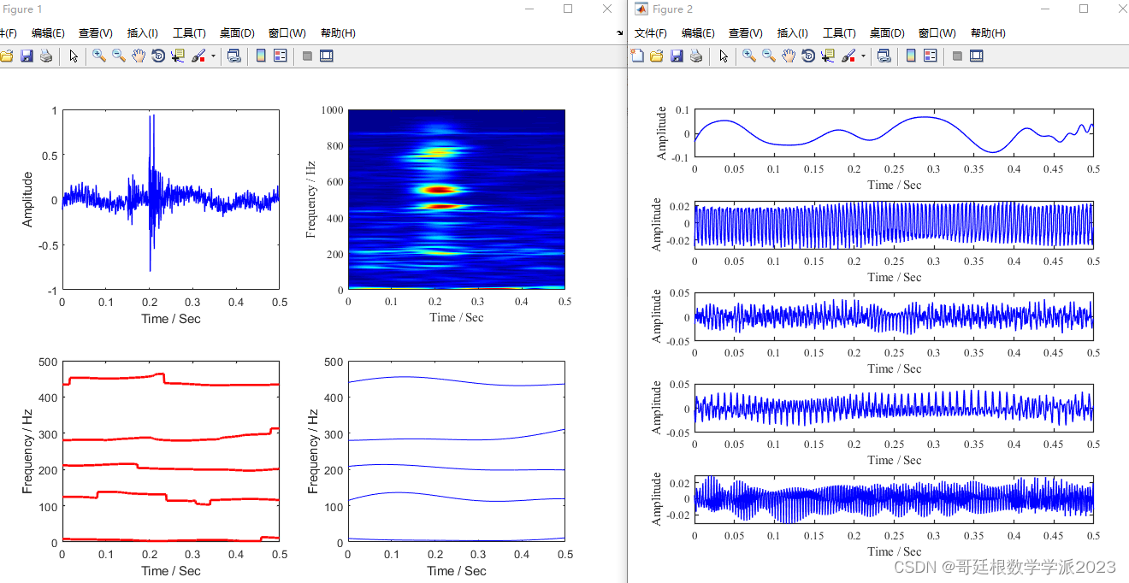Open the Brush tool dropdown arrow in Figure 1
The image size is (1129, 583).
pyautogui.click(x=212, y=56)
